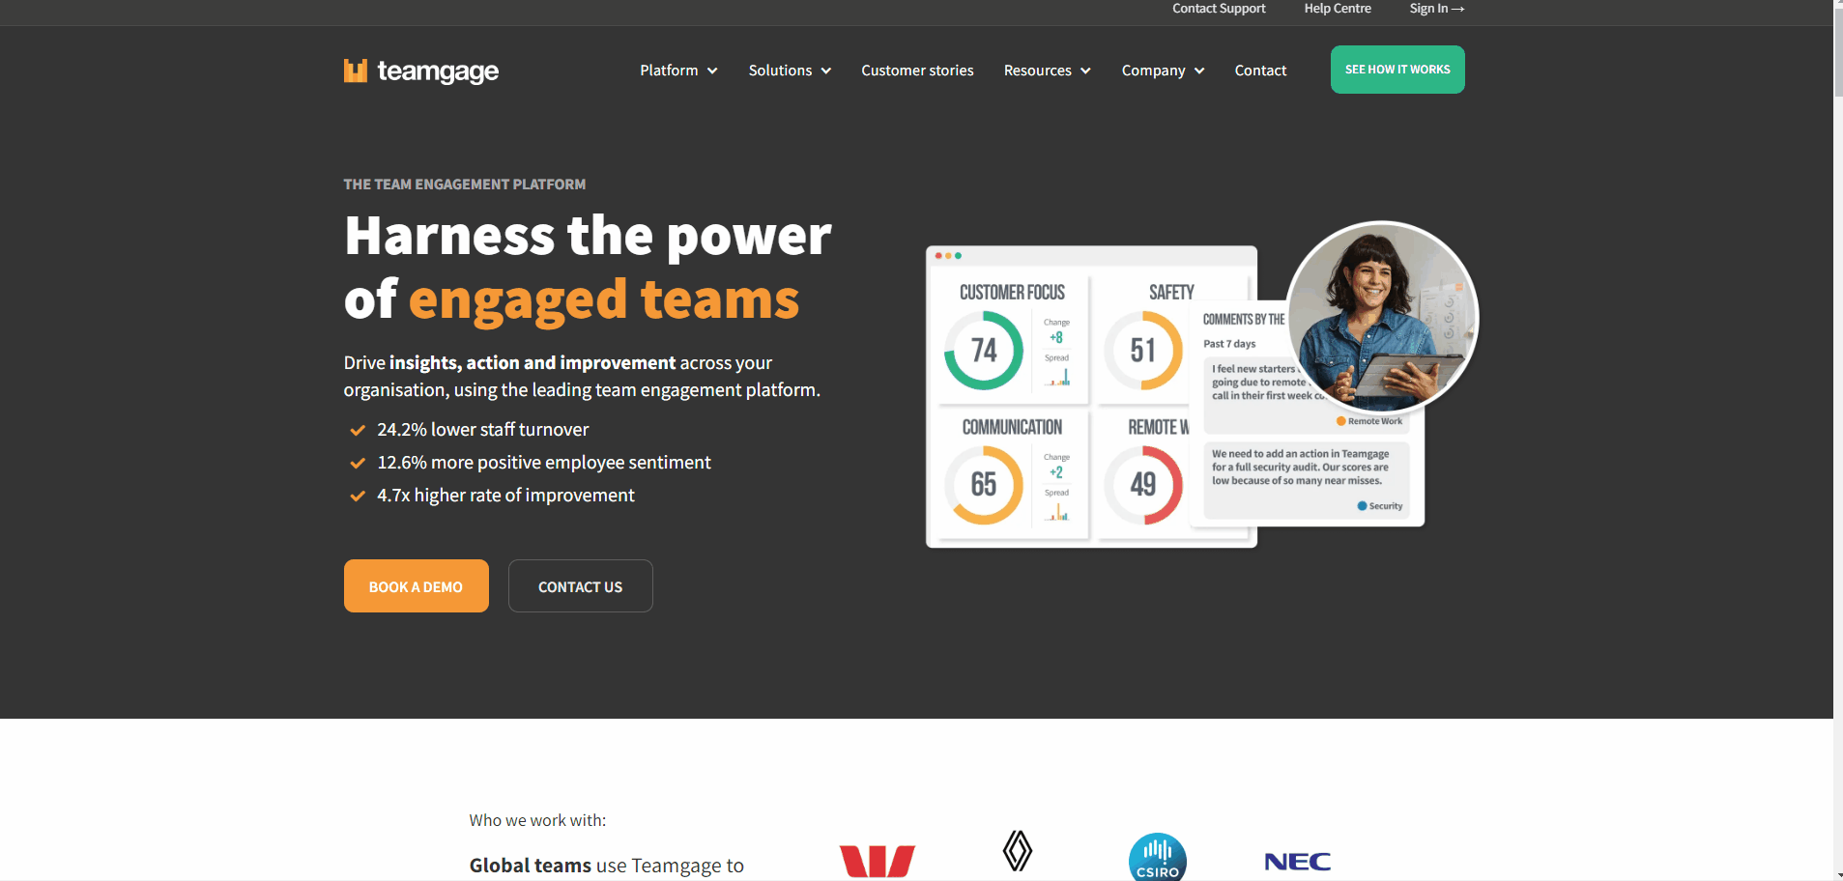Click the checkmark beside lower staff turnover

[358, 430]
